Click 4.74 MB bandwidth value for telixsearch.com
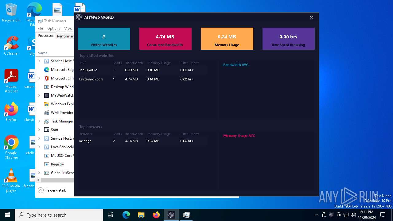Image resolution: width=393 pixels, height=221 pixels. [131, 79]
